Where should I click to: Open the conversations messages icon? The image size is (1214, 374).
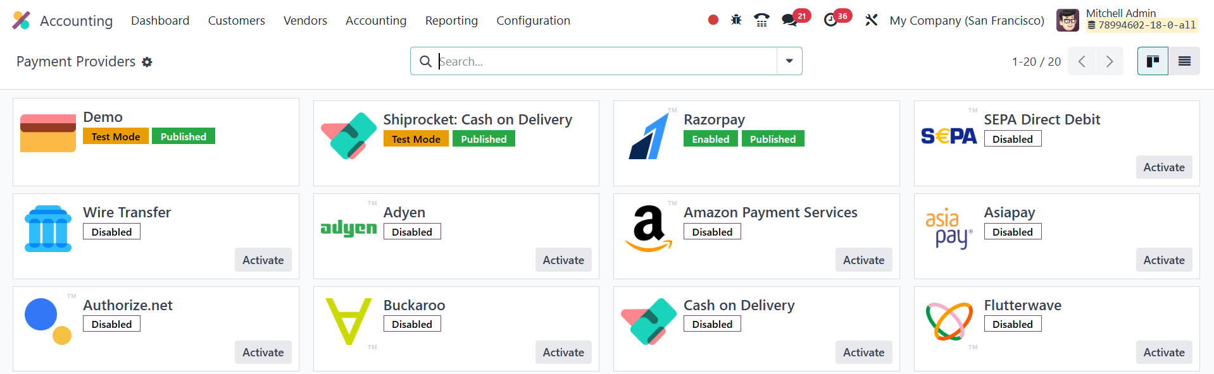tap(789, 20)
